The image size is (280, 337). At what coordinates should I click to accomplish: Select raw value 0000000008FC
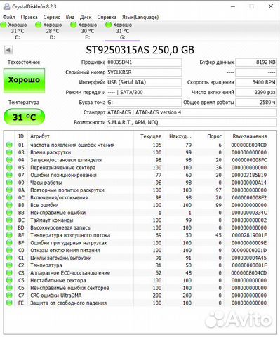[x=249, y=160]
